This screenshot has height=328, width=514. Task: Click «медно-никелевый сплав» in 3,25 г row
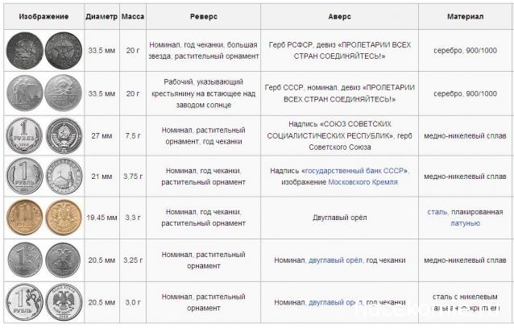tap(465, 260)
